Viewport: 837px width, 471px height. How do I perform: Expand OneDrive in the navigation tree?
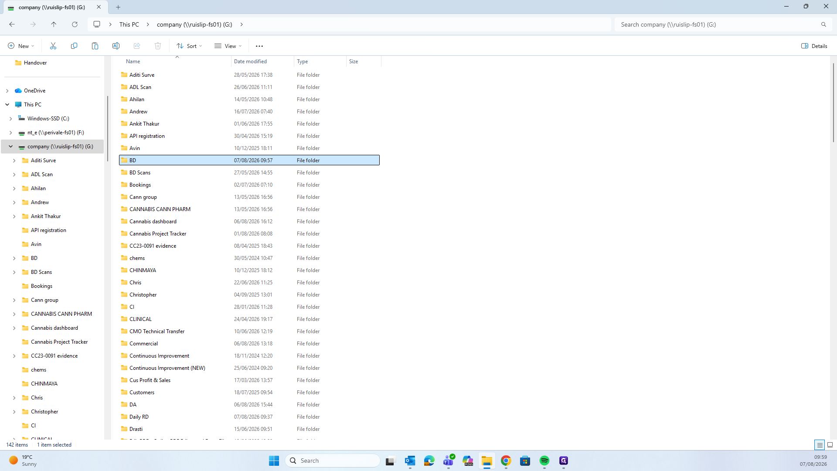pyautogui.click(x=7, y=91)
